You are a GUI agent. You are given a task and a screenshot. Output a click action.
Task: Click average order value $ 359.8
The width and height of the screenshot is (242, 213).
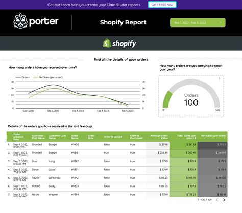coord(163,145)
